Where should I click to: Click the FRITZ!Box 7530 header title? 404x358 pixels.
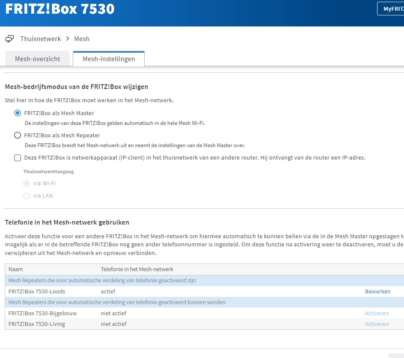(60, 9)
